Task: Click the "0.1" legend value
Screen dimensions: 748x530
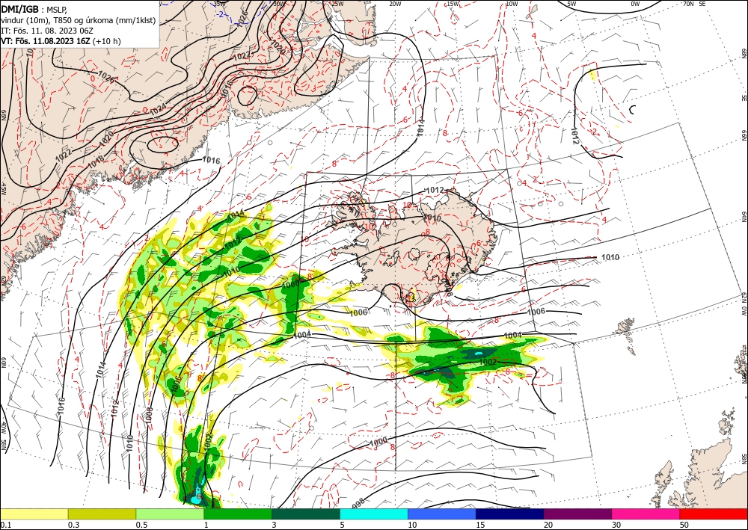Action: pos(5,525)
